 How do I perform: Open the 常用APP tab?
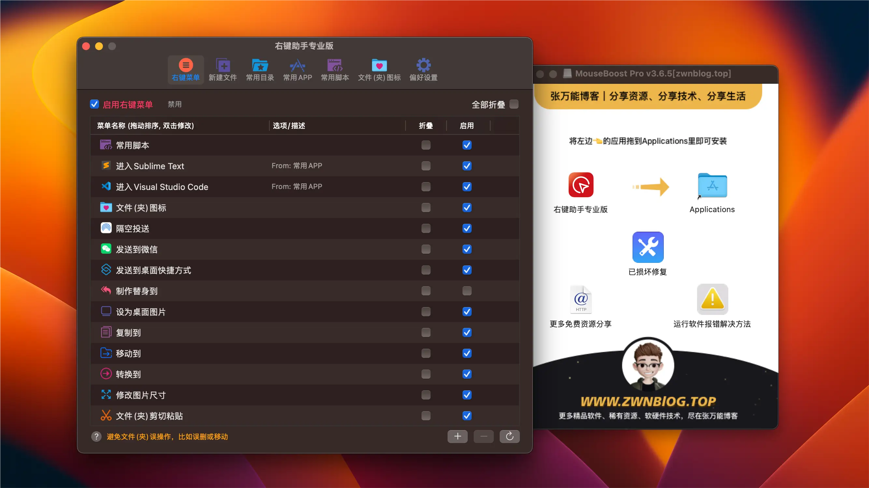pyautogui.click(x=297, y=70)
